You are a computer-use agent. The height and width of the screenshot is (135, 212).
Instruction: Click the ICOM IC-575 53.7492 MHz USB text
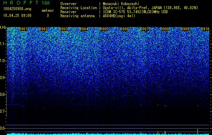[135, 12]
